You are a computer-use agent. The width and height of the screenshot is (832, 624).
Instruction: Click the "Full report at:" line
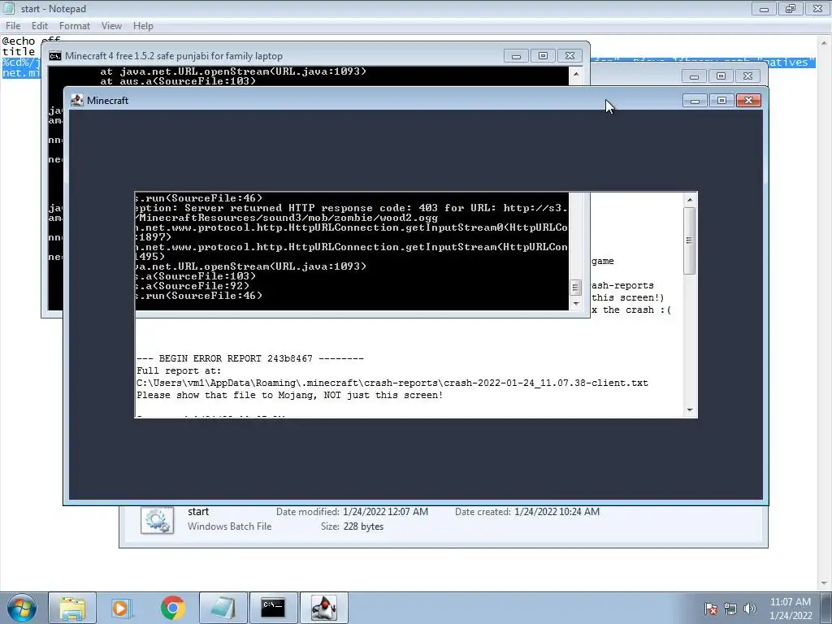pos(179,370)
